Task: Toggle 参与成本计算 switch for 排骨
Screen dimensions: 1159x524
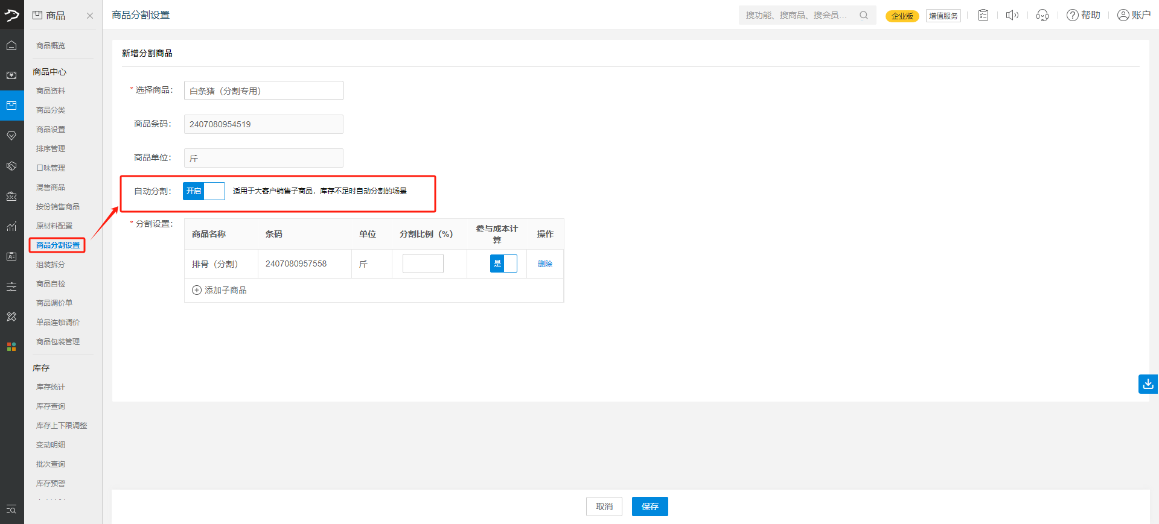Action: coord(503,264)
